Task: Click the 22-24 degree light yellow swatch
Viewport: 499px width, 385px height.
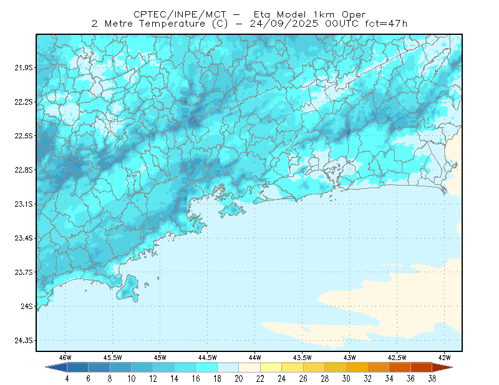Action: pyautogui.click(x=271, y=368)
